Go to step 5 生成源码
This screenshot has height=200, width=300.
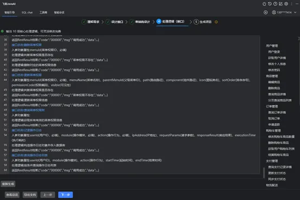[203, 22]
